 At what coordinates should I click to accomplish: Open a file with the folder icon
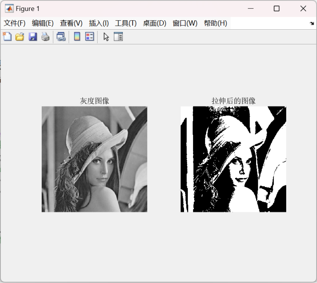coord(20,37)
